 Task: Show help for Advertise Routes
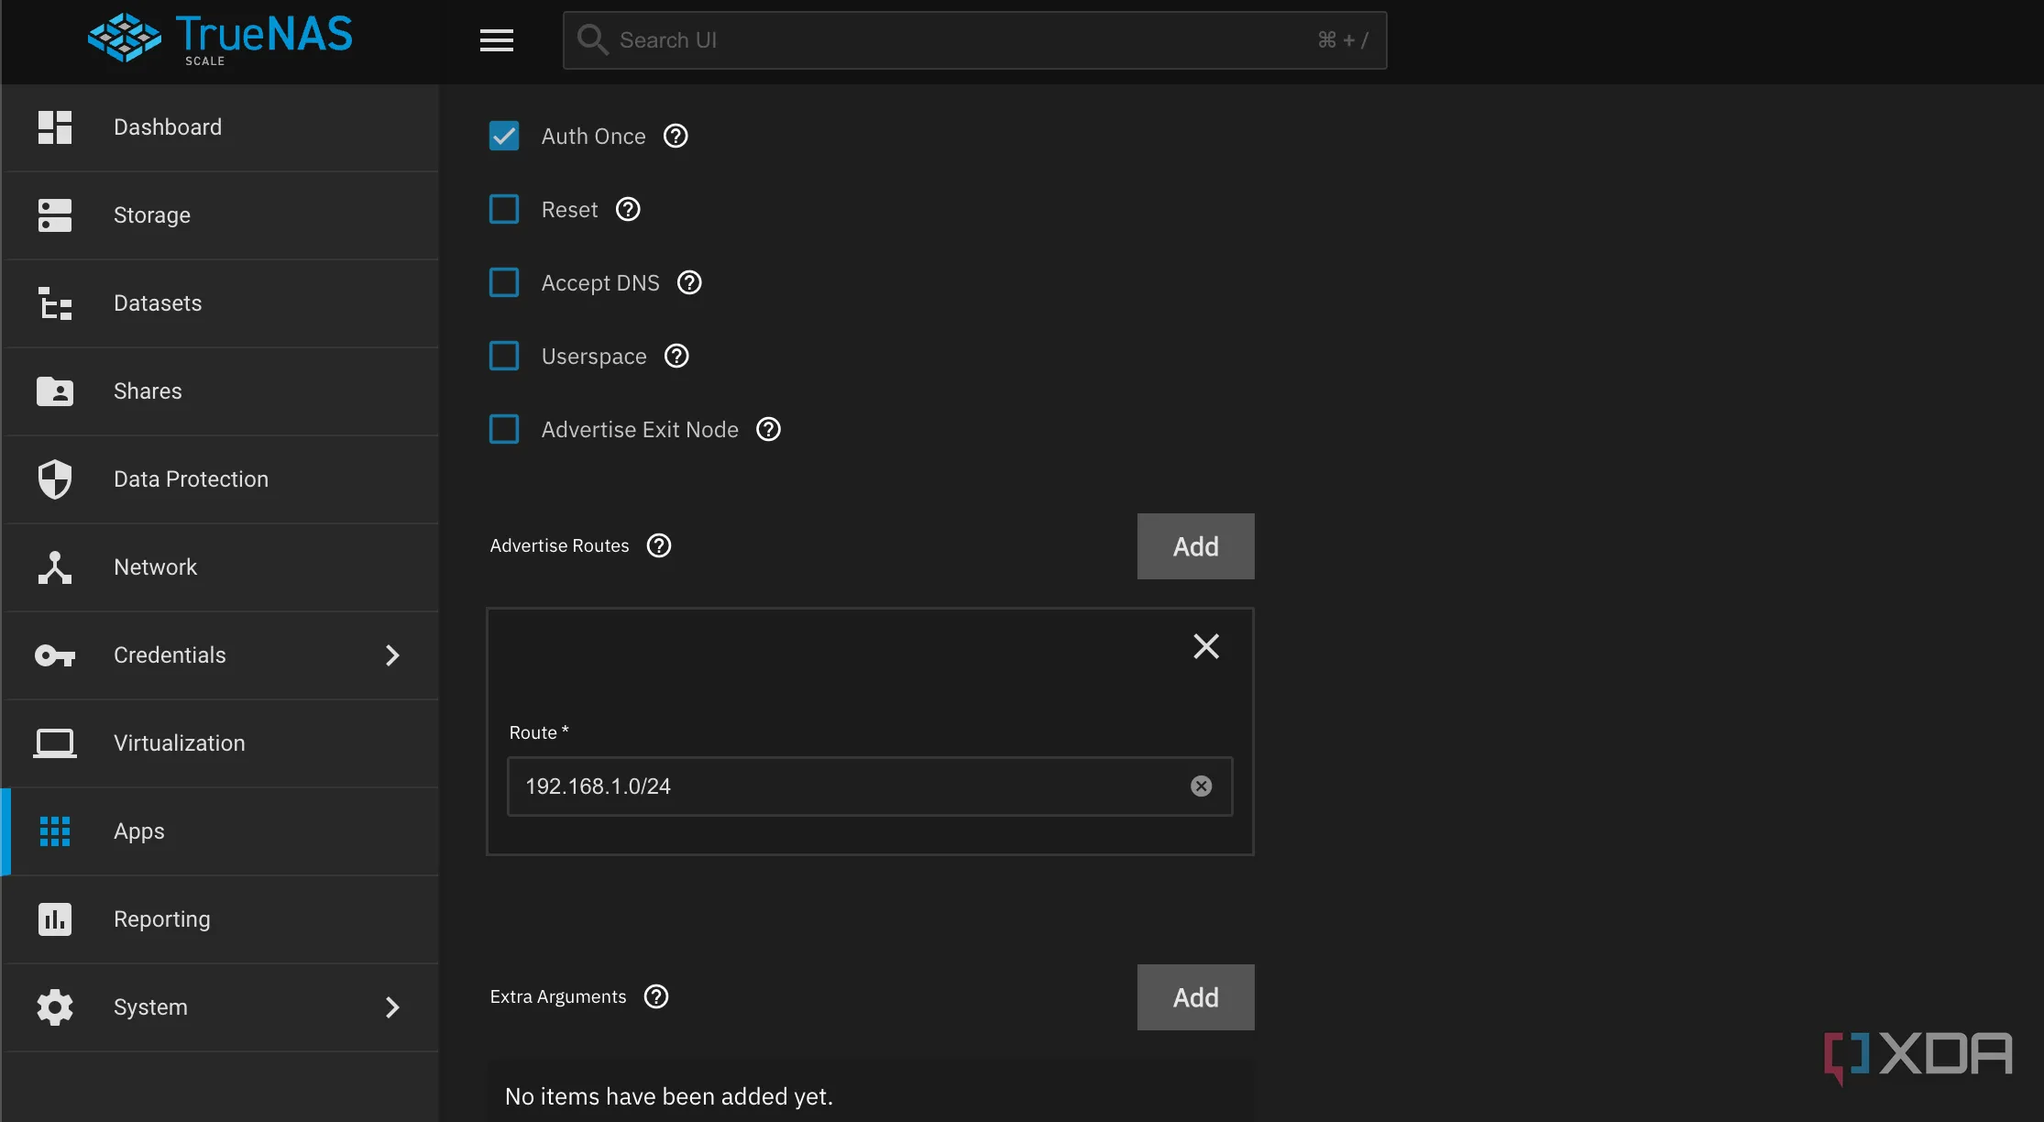(x=659, y=545)
